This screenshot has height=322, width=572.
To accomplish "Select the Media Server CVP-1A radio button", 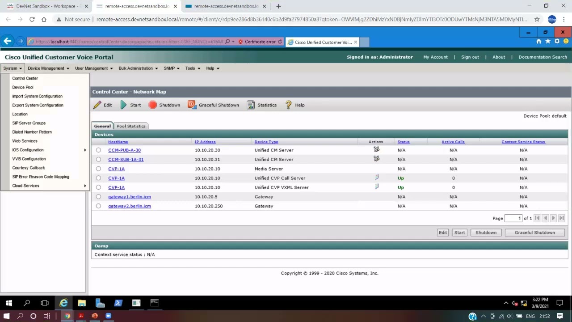I will click(x=98, y=169).
